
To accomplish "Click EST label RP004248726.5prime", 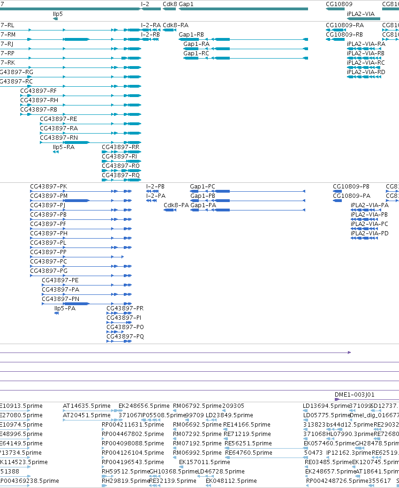I will coord(338,481).
